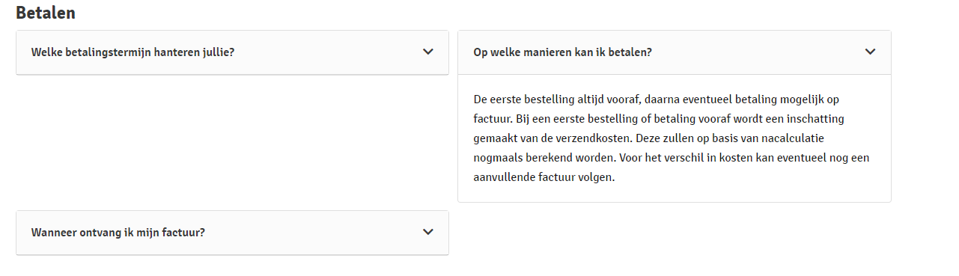959x276 pixels.
Task: Select the 'Betalen' section heading
Action: click(45, 13)
